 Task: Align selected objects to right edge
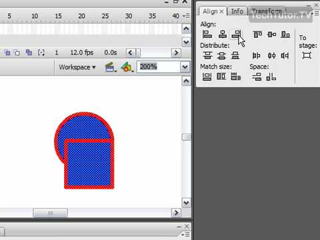(x=237, y=34)
